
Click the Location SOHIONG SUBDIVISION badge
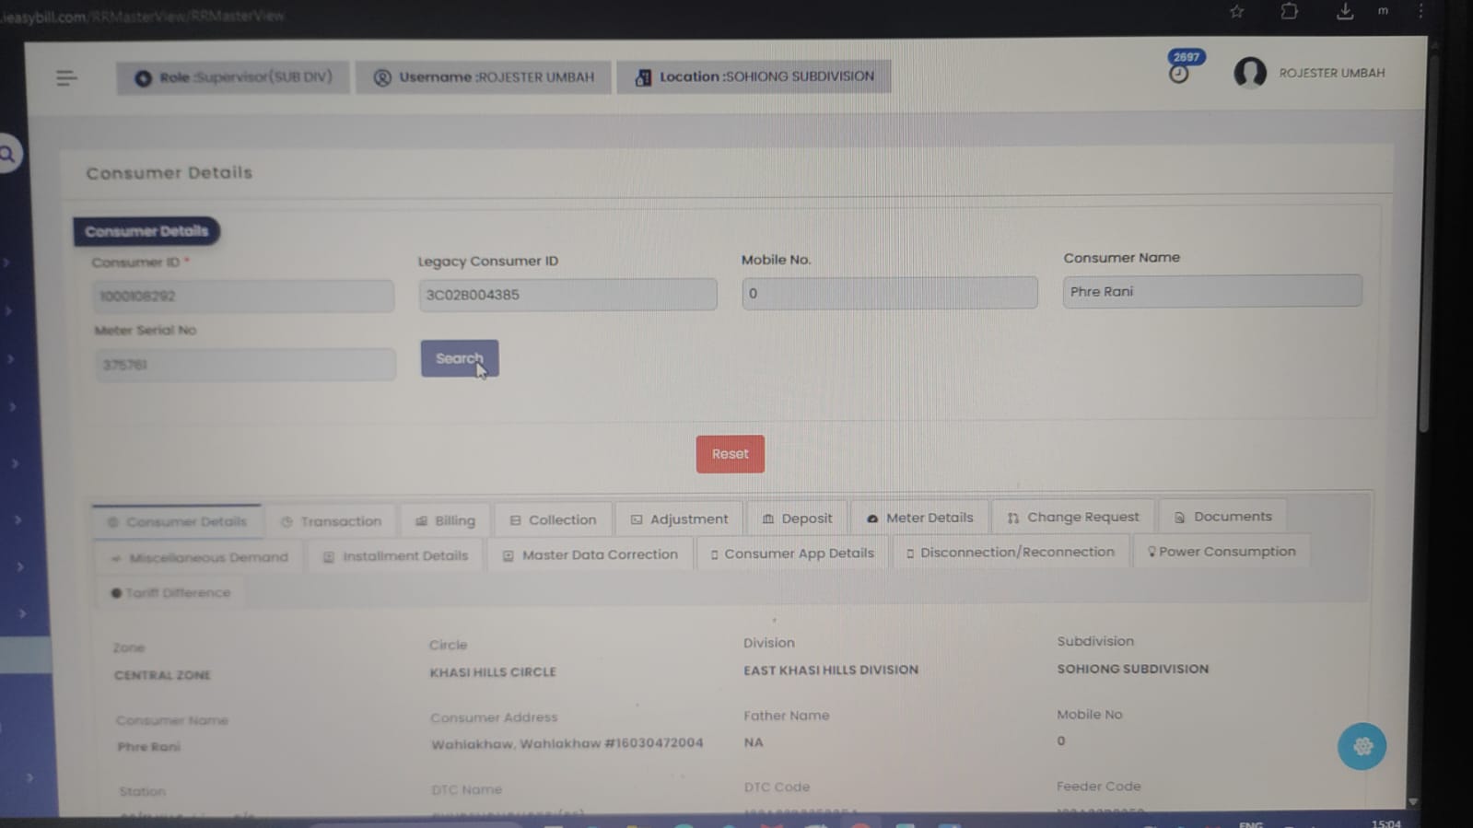pyautogui.click(x=754, y=76)
